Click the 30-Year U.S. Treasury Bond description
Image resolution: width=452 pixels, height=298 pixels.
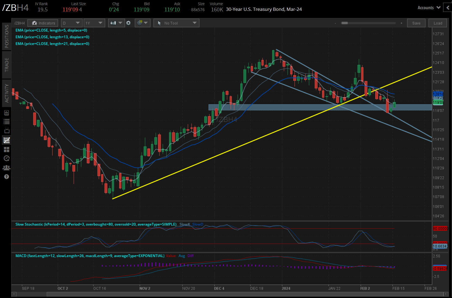click(264, 9)
